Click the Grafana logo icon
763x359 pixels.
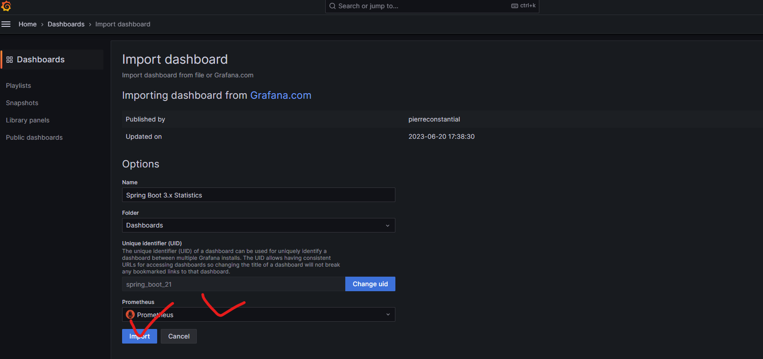point(6,6)
